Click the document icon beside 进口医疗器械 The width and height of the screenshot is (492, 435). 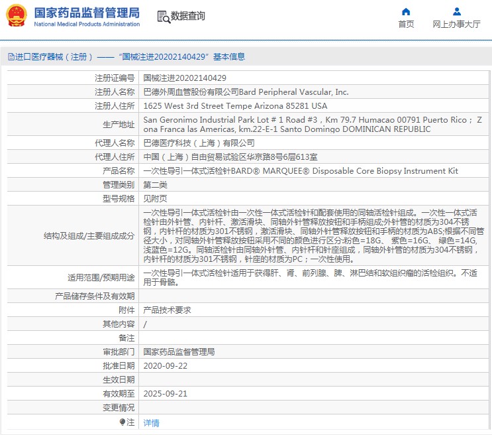11,57
